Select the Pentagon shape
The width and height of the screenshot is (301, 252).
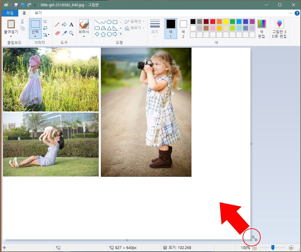pyautogui.click(x=103, y=34)
